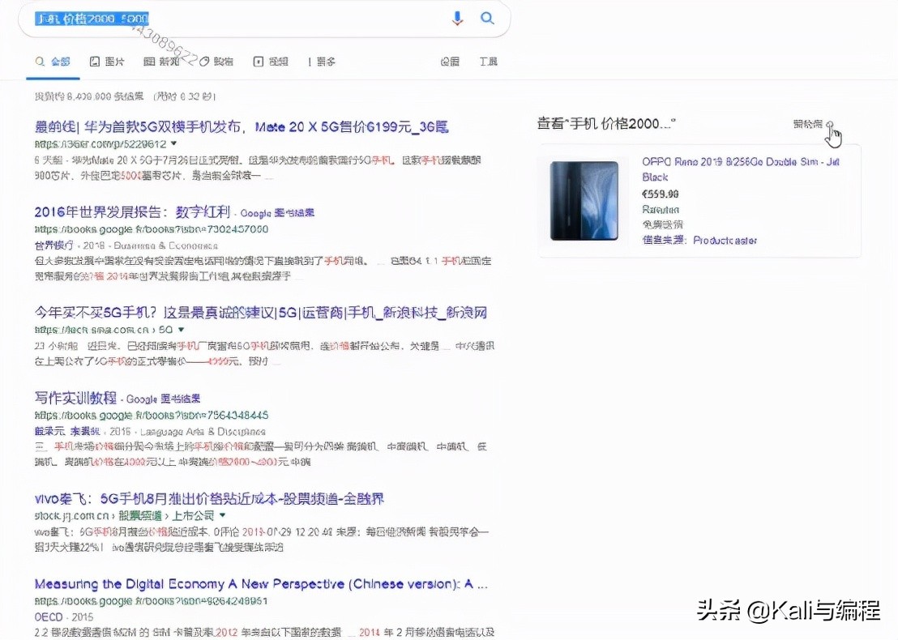Open the OPPO Reno 2019 product title
This screenshot has width=898, height=640.
coord(741,169)
